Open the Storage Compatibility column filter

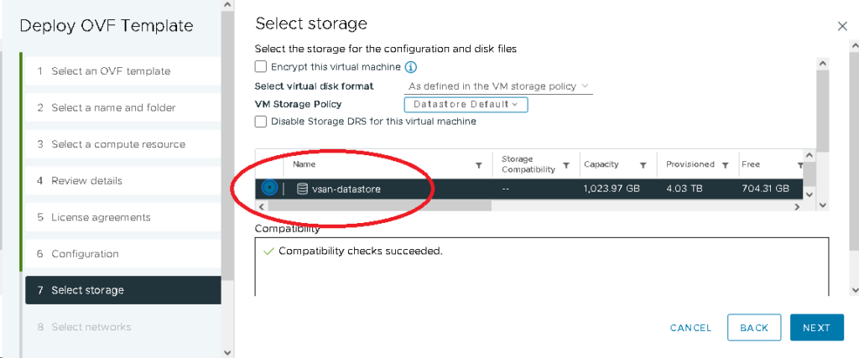click(566, 165)
